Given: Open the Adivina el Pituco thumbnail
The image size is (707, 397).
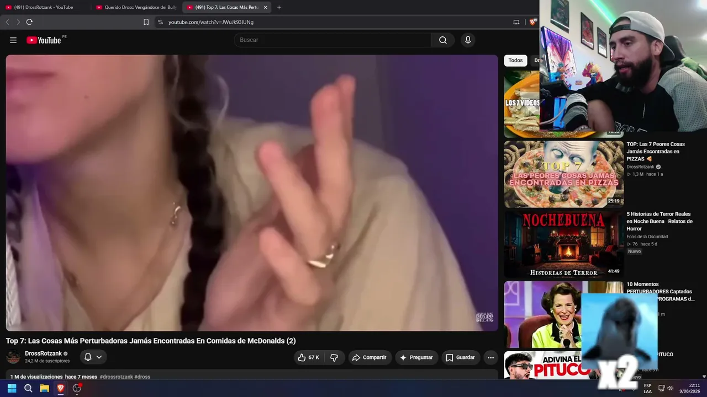Looking at the screenshot, I should click(x=542, y=365).
